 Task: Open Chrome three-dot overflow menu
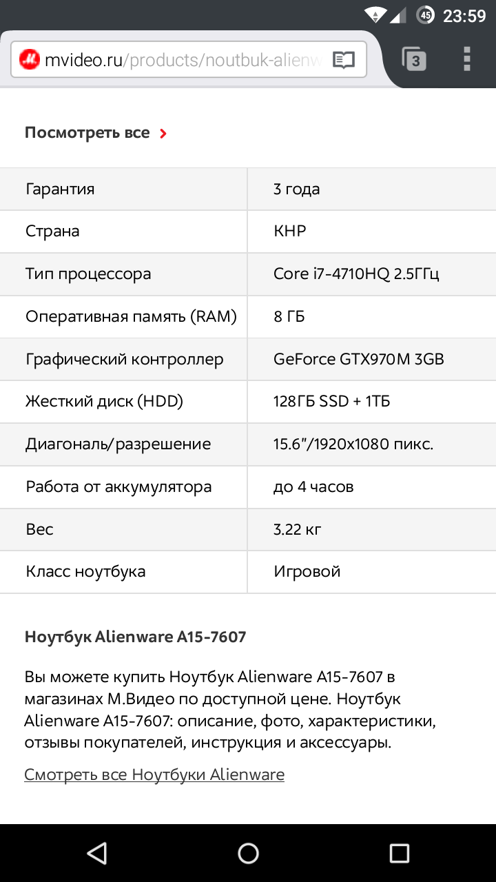[x=467, y=60]
